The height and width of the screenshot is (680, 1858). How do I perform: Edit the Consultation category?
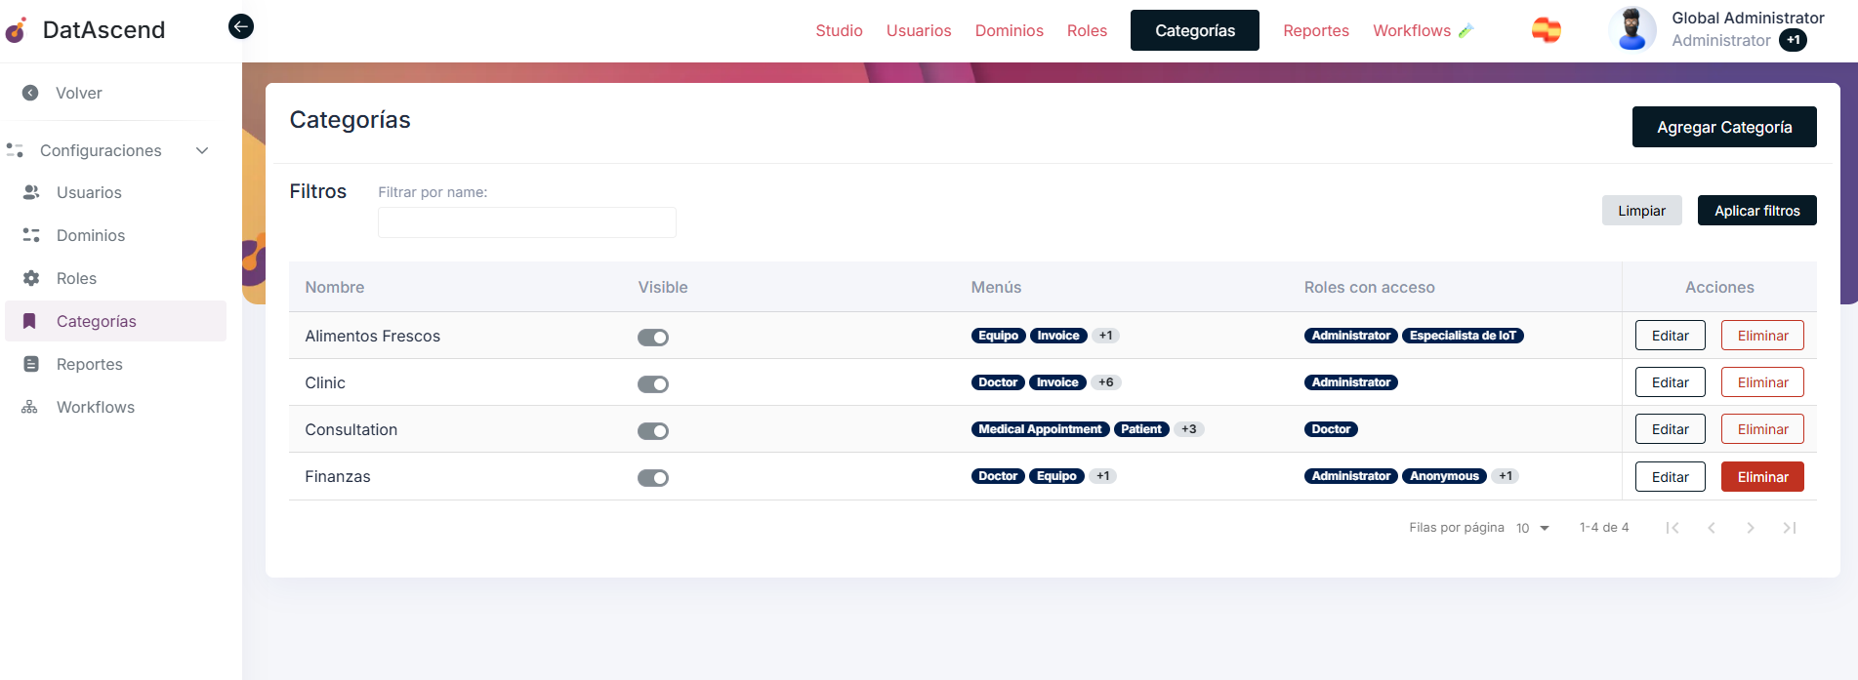pos(1670,429)
